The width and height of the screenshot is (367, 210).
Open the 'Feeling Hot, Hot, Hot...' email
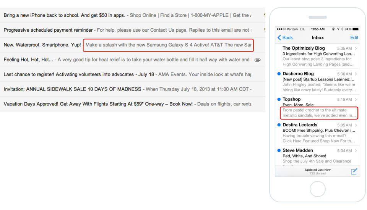[133, 60]
